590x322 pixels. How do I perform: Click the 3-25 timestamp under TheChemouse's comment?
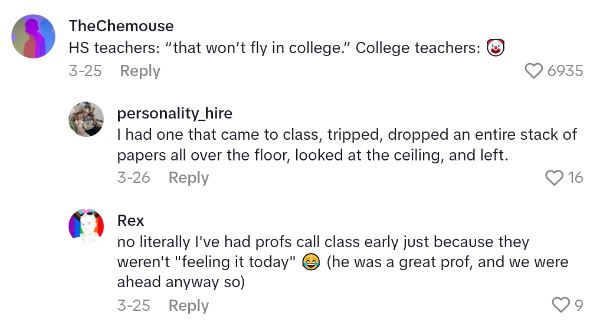tap(85, 71)
